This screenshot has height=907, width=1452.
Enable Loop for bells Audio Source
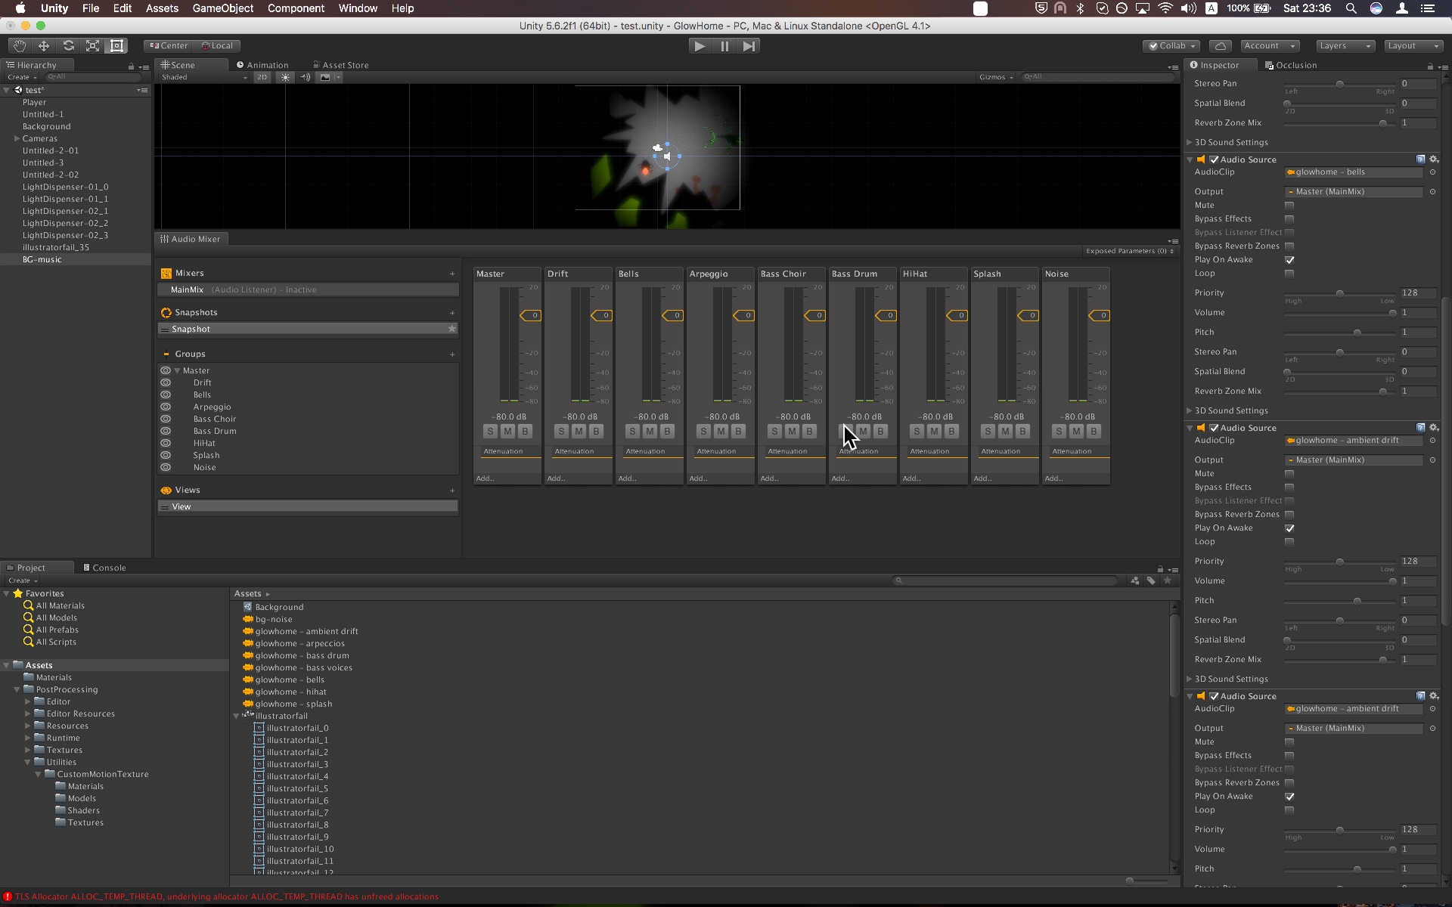point(1289,274)
